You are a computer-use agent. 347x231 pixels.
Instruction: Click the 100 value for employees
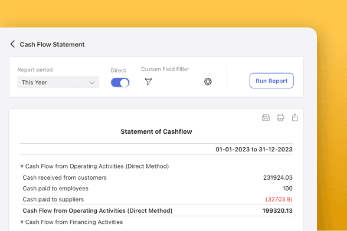(287, 189)
